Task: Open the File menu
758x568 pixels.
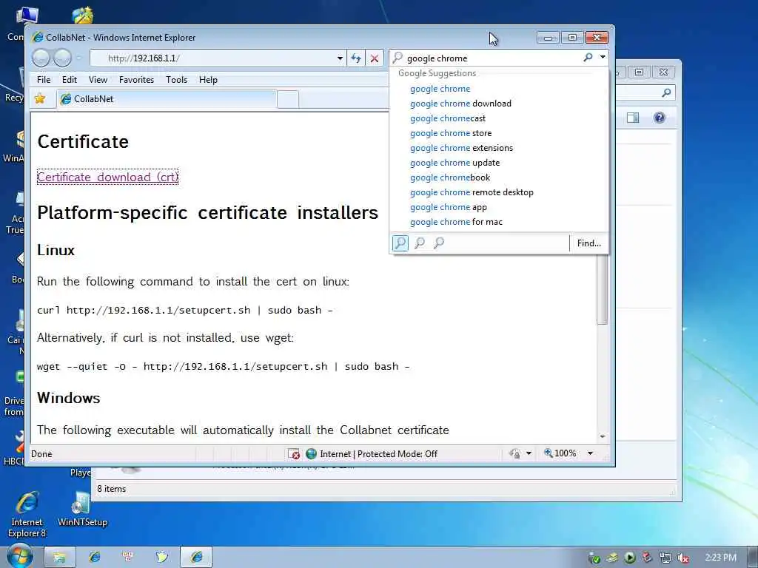Action: 44,80
